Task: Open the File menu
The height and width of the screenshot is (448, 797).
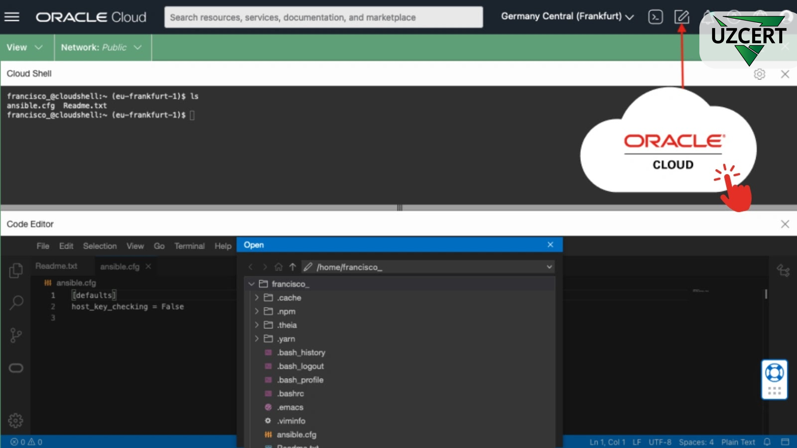Action: tap(43, 246)
